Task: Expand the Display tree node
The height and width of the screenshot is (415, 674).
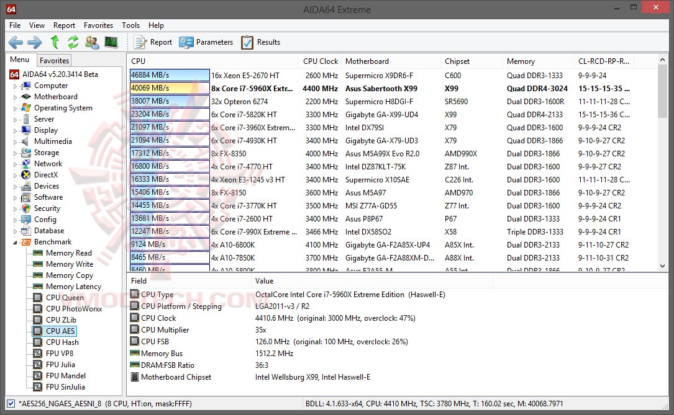Action: tap(15, 130)
